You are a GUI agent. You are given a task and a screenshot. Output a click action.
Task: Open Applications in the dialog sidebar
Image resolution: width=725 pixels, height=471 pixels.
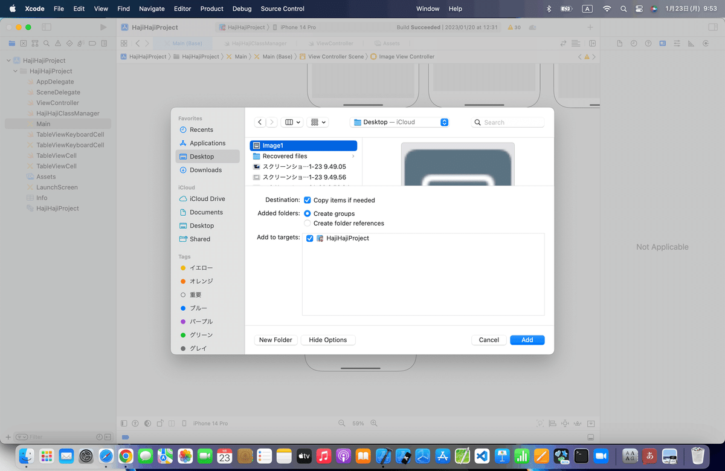click(x=207, y=143)
